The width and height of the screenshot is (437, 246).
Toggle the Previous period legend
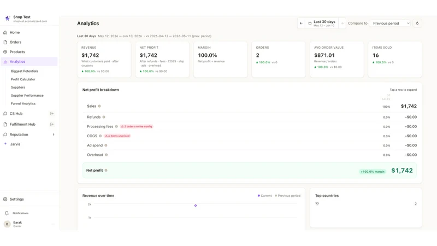288,196
